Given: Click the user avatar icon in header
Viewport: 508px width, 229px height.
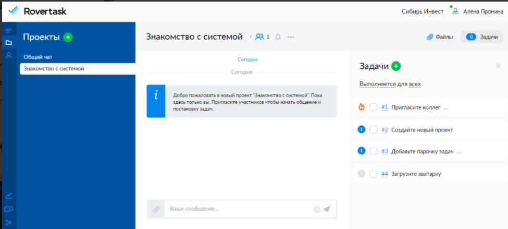Looking at the screenshot, I should [x=455, y=11].
